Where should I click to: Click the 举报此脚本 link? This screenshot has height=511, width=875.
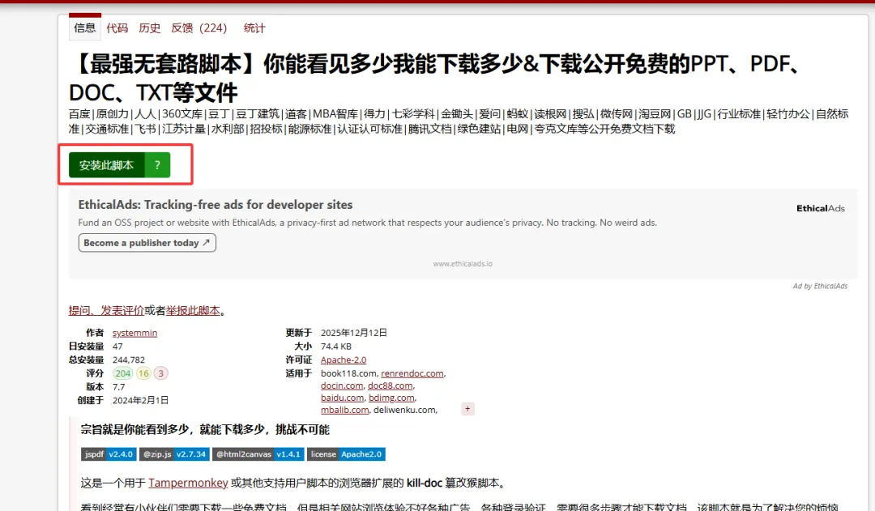(x=193, y=311)
